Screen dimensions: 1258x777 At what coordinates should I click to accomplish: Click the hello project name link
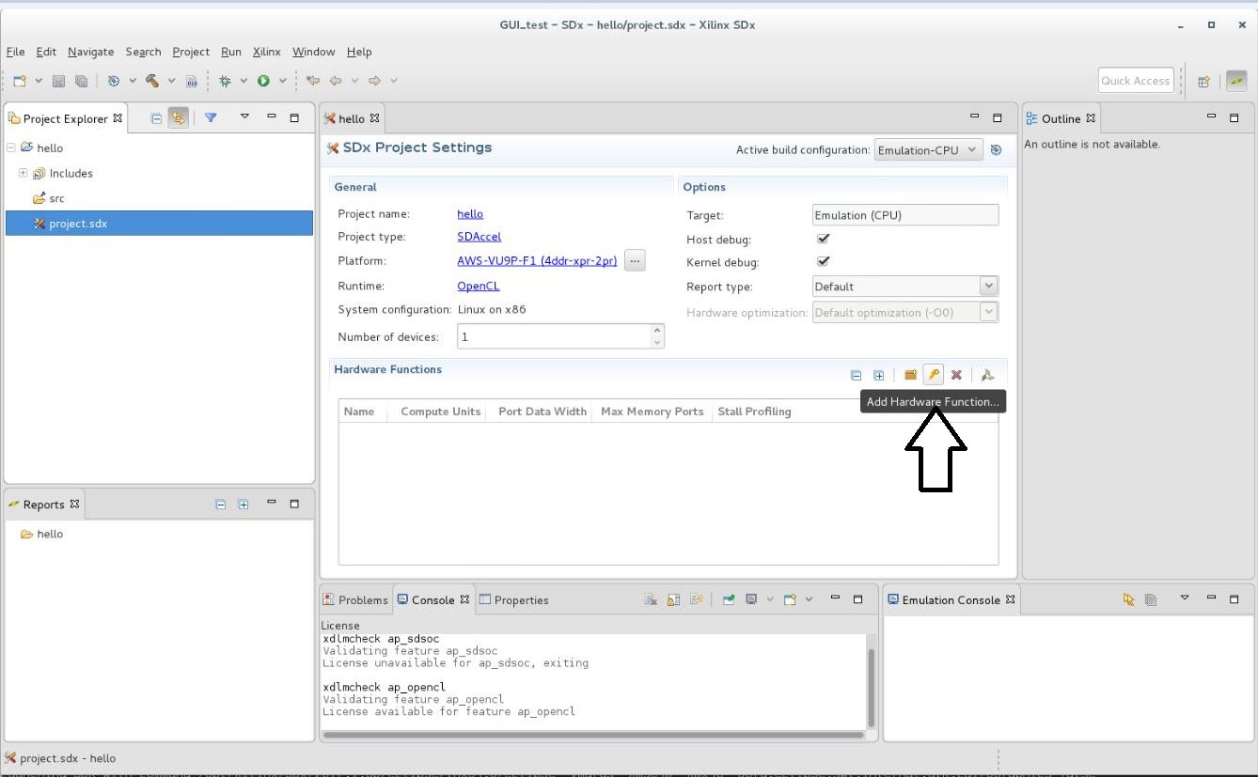point(470,214)
